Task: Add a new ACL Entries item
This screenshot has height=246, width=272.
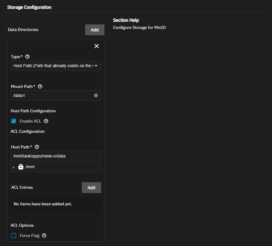Action: click(x=91, y=188)
